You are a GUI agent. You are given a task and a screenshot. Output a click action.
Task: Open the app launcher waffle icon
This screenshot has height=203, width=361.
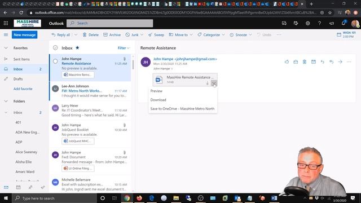[x=6, y=23]
